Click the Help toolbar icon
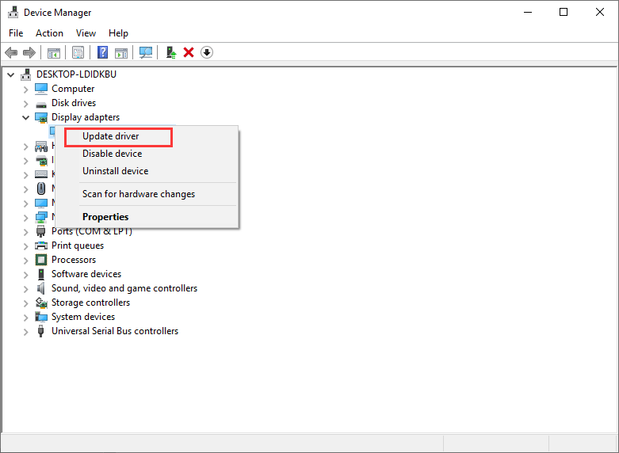Viewport: 619px width, 453px height. [102, 52]
